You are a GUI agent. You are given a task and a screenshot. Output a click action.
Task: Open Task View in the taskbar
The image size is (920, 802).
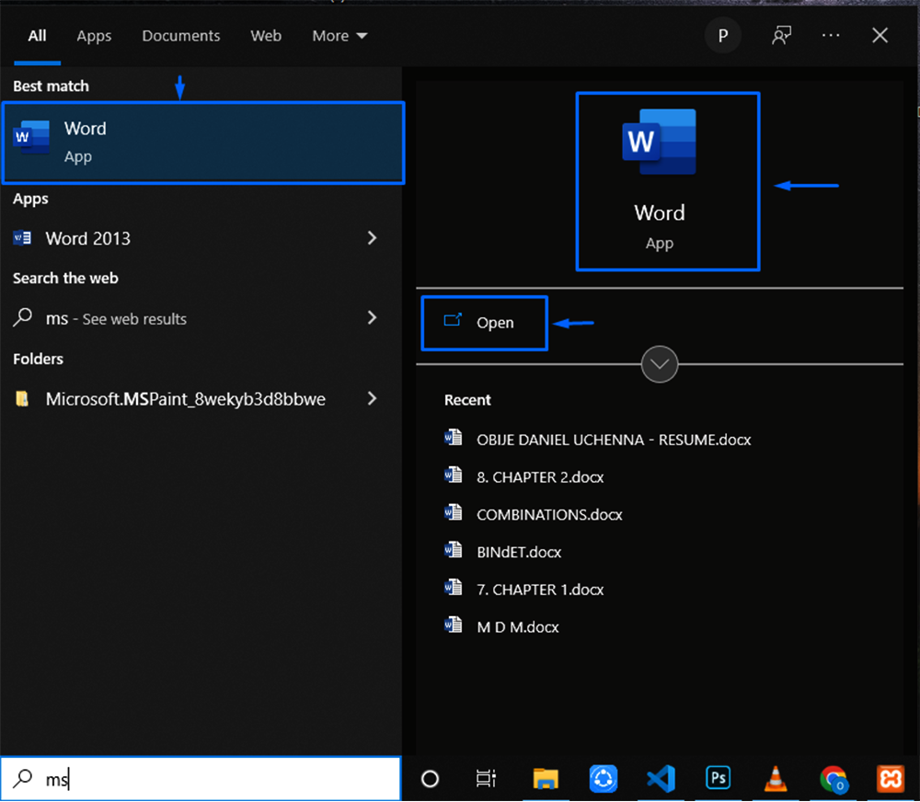point(487,779)
